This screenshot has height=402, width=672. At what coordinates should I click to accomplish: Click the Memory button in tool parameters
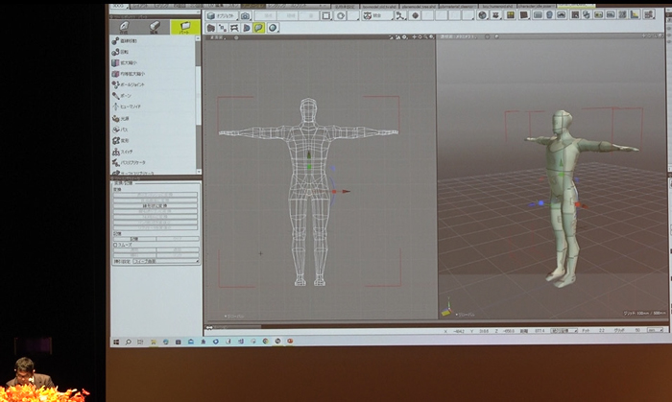[x=134, y=238]
